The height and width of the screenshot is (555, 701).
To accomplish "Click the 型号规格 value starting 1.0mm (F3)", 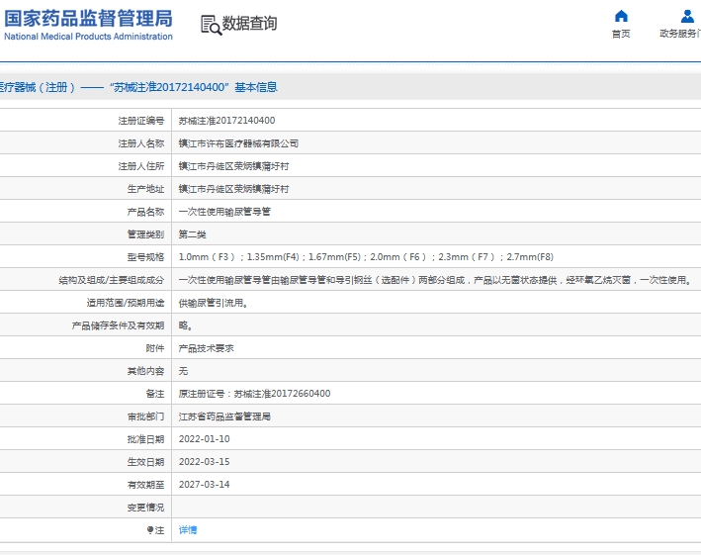I will [x=366, y=257].
